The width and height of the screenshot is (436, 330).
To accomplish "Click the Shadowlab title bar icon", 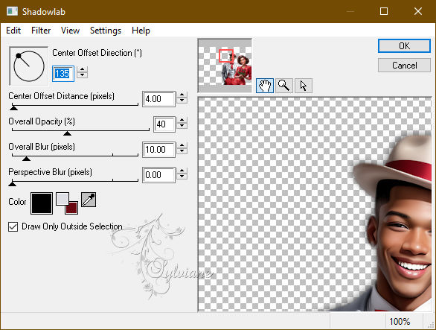I will point(12,11).
